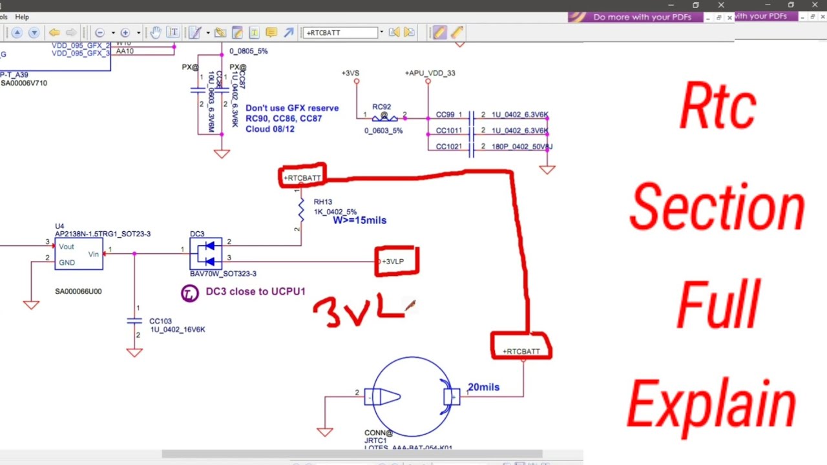Click 'BAV70W_SOT323-3' part text
This screenshot has width=827, height=465.
223,274
